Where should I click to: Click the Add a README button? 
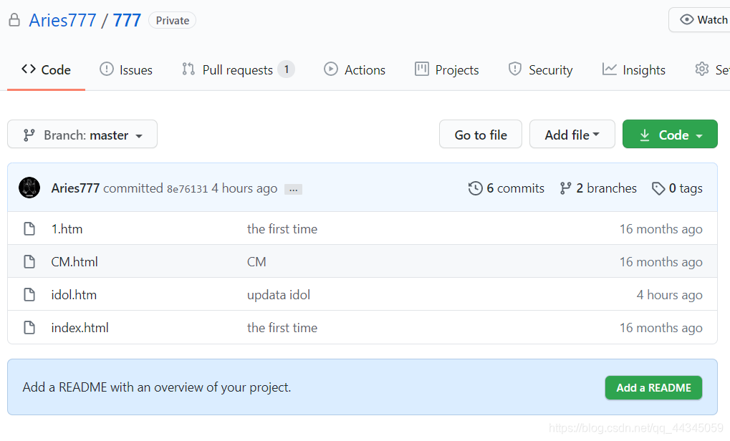click(653, 387)
